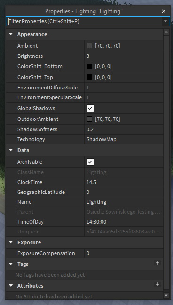Add a new attribute with plus icon
Screen dimensions: 173x305
point(157,284)
